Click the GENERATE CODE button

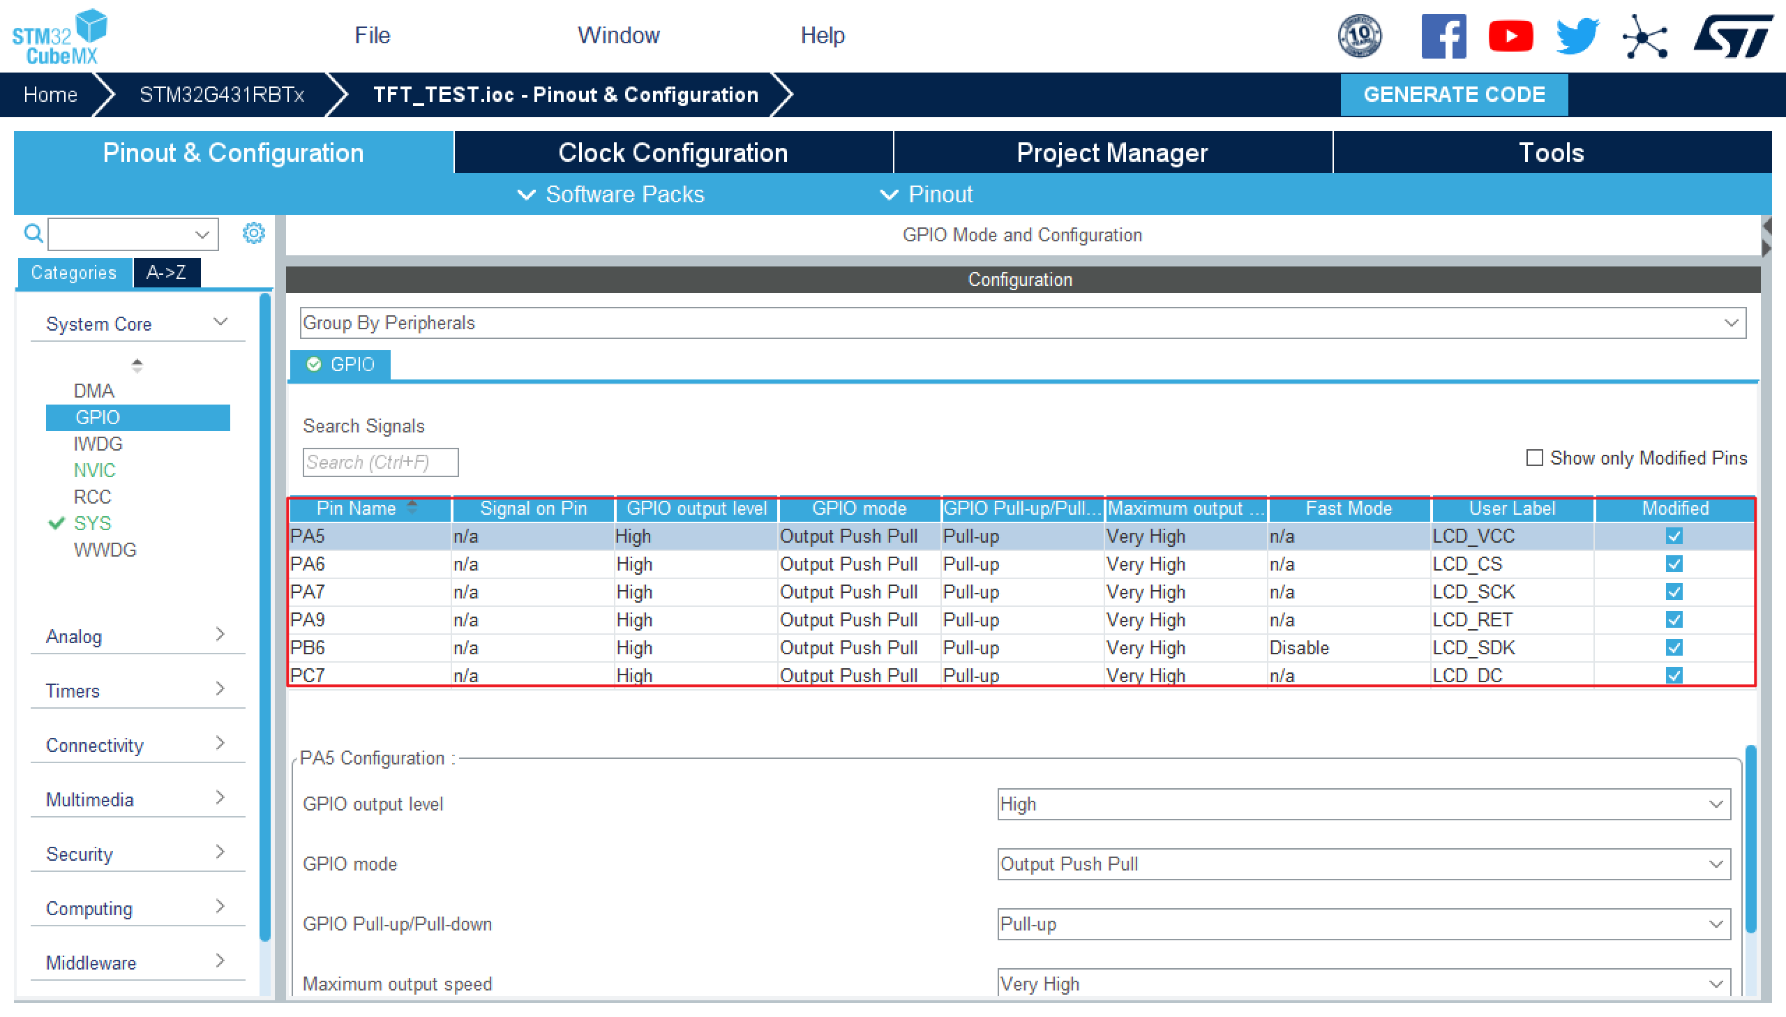tap(1453, 94)
